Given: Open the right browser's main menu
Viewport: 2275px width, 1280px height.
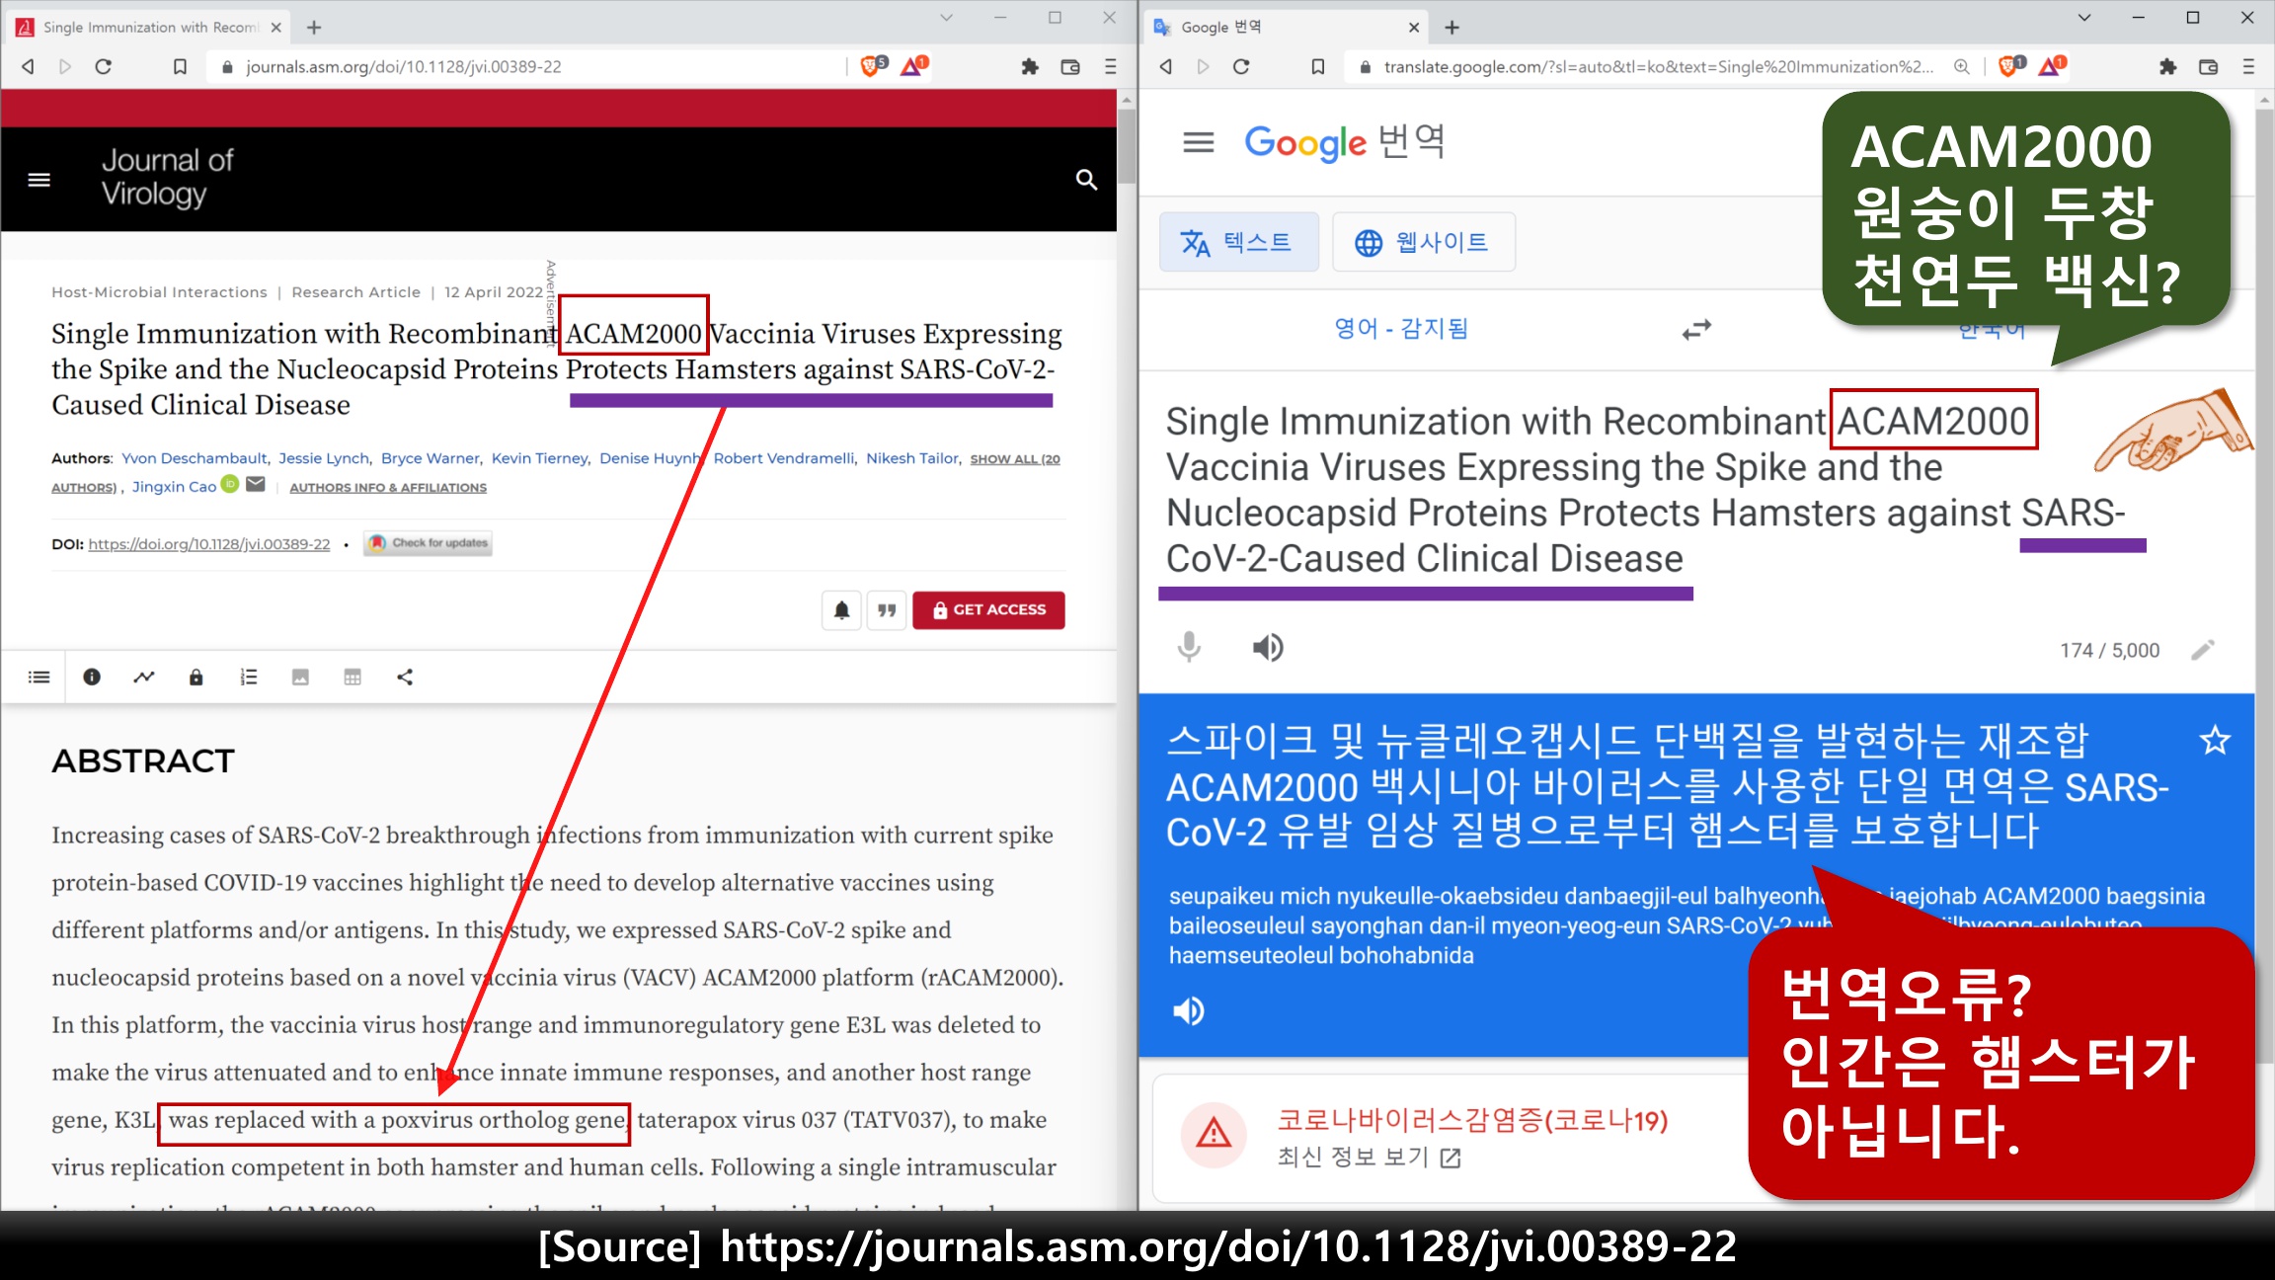Looking at the screenshot, I should tap(2248, 67).
